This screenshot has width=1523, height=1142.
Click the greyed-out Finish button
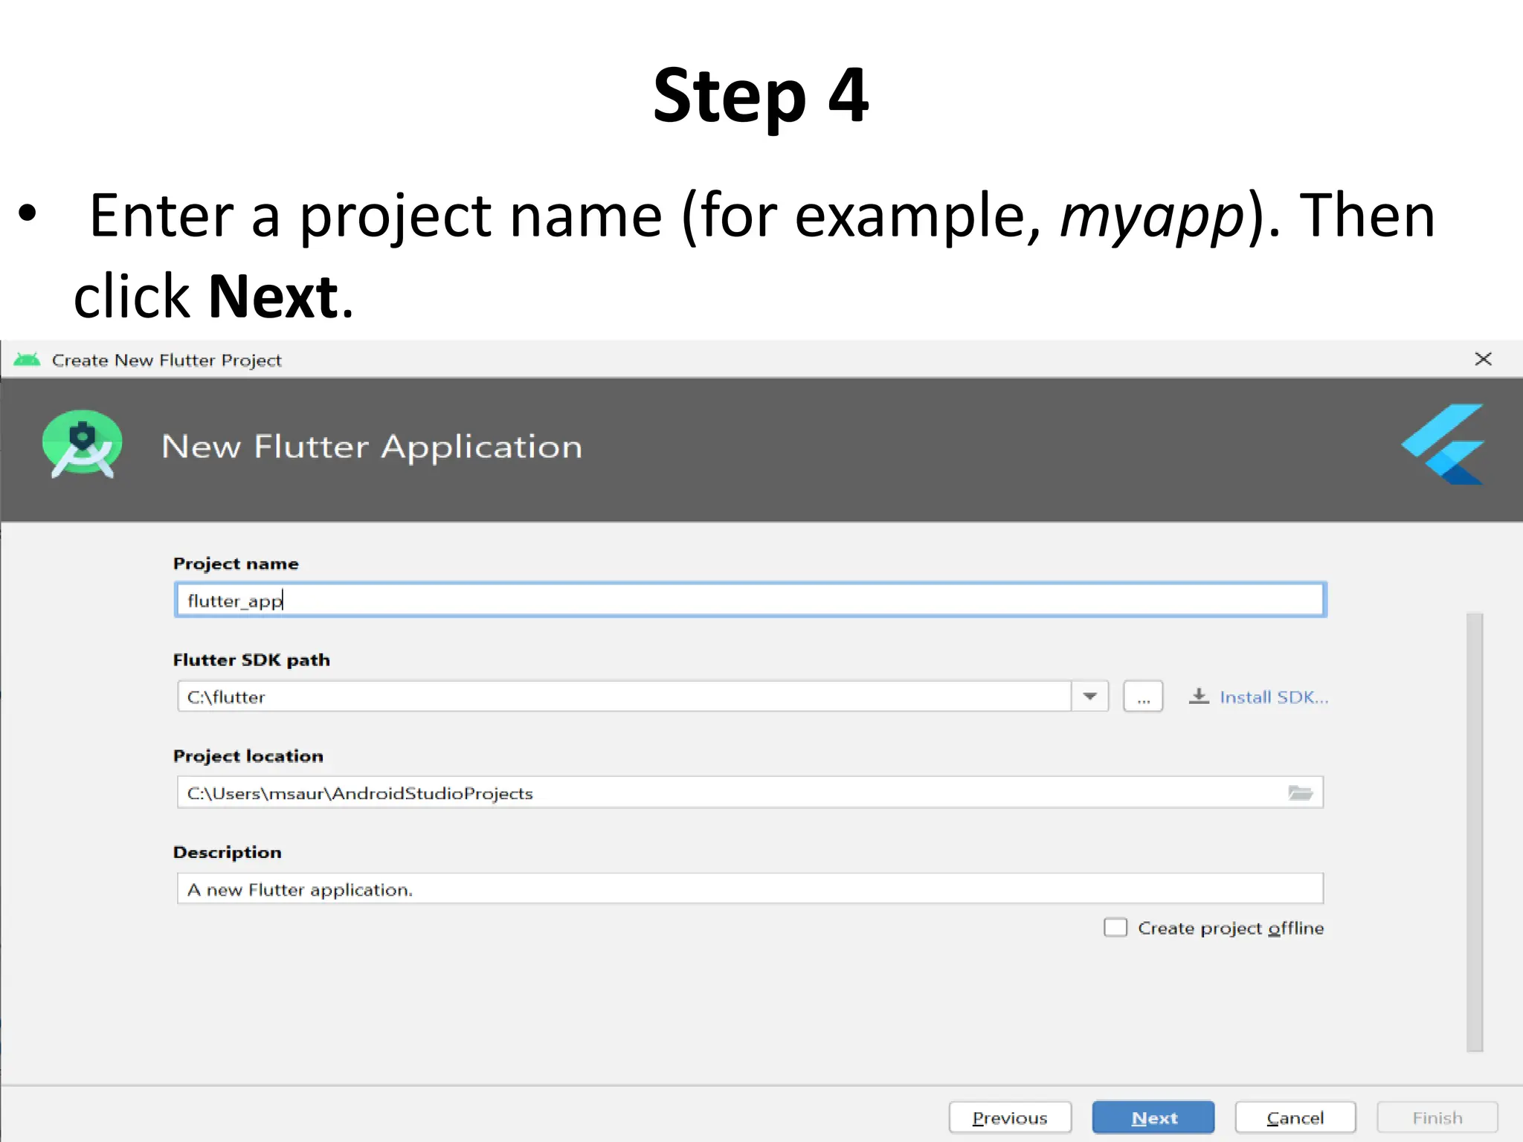[1437, 1117]
